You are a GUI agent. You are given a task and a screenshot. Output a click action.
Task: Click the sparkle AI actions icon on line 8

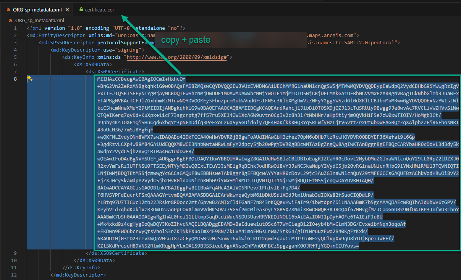(x=30, y=79)
